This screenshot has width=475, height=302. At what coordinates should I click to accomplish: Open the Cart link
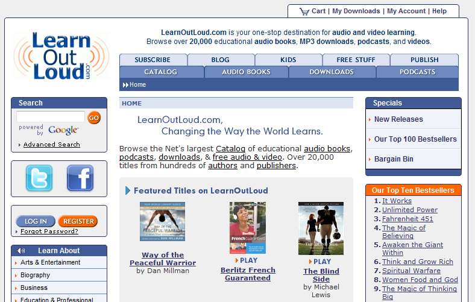[x=318, y=11]
